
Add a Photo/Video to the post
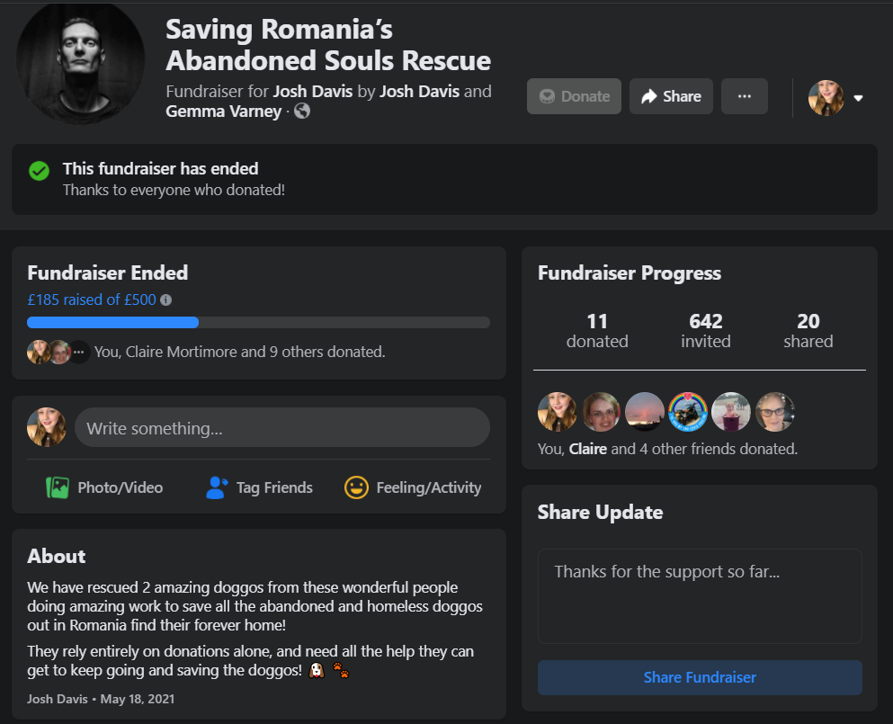[x=104, y=487]
